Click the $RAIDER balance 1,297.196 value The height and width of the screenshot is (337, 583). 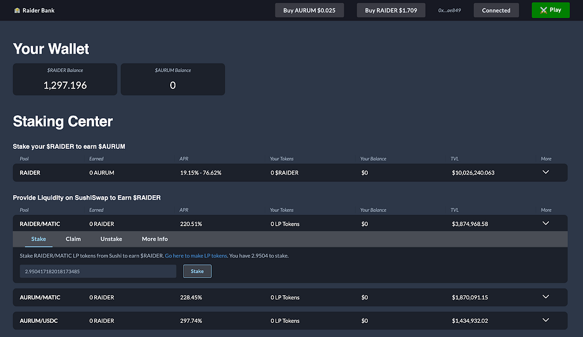click(65, 86)
